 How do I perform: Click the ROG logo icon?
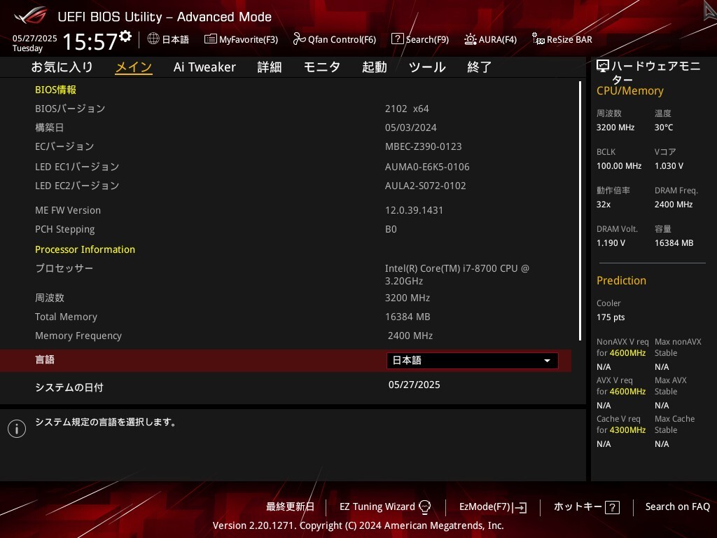click(x=31, y=15)
